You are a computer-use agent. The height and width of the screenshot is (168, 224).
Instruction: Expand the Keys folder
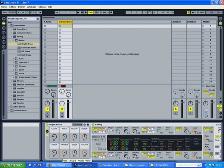(14, 59)
